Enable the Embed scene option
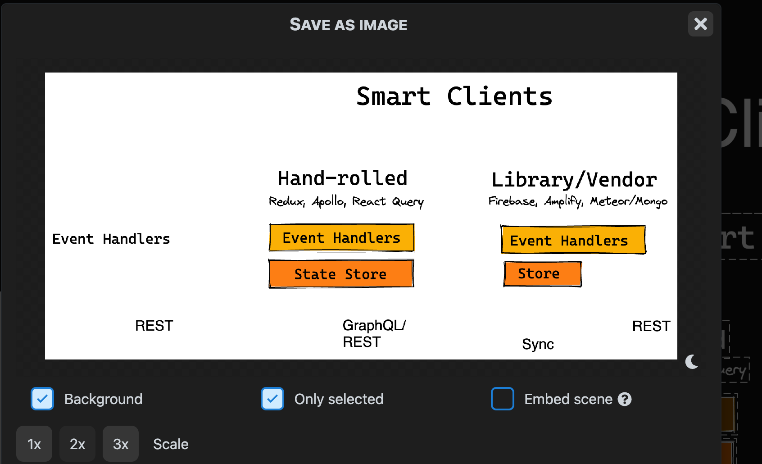This screenshot has width=762, height=464. (x=503, y=399)
